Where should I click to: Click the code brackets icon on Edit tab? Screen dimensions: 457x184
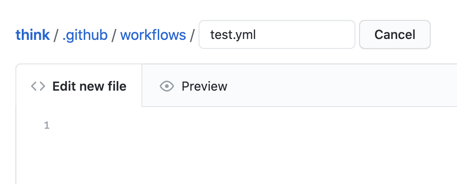point(38,87)
